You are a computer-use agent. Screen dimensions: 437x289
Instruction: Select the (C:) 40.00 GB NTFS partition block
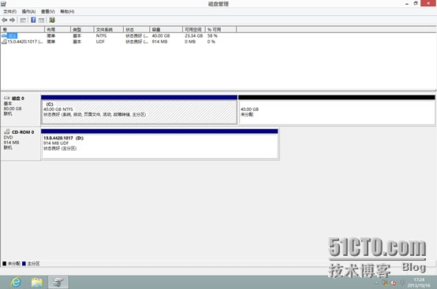pyautogui.click(x=139, y=110)
